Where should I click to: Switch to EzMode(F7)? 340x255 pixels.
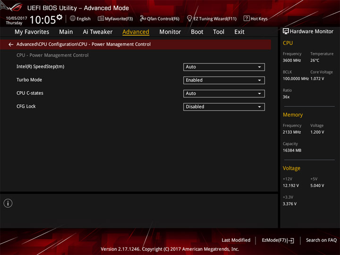[x=278, y=240]
